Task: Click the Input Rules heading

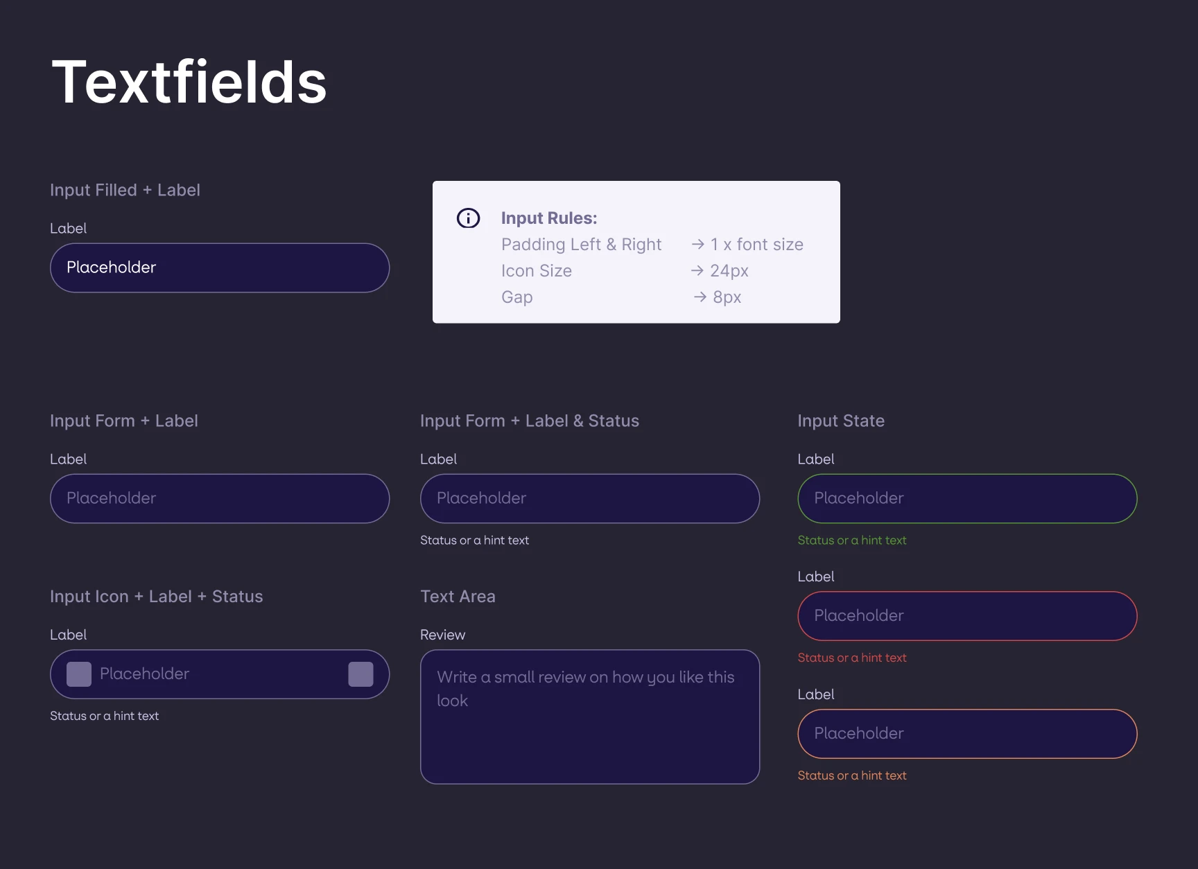Action: click(x=549, y=218)
